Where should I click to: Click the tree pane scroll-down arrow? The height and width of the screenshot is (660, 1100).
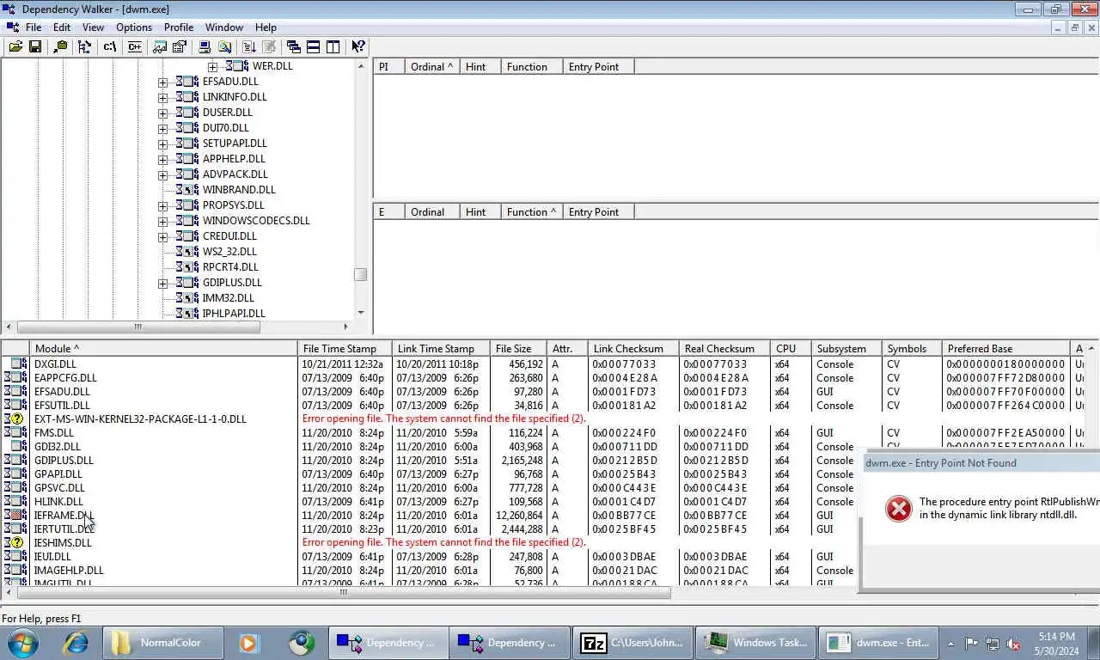(361, 313)
